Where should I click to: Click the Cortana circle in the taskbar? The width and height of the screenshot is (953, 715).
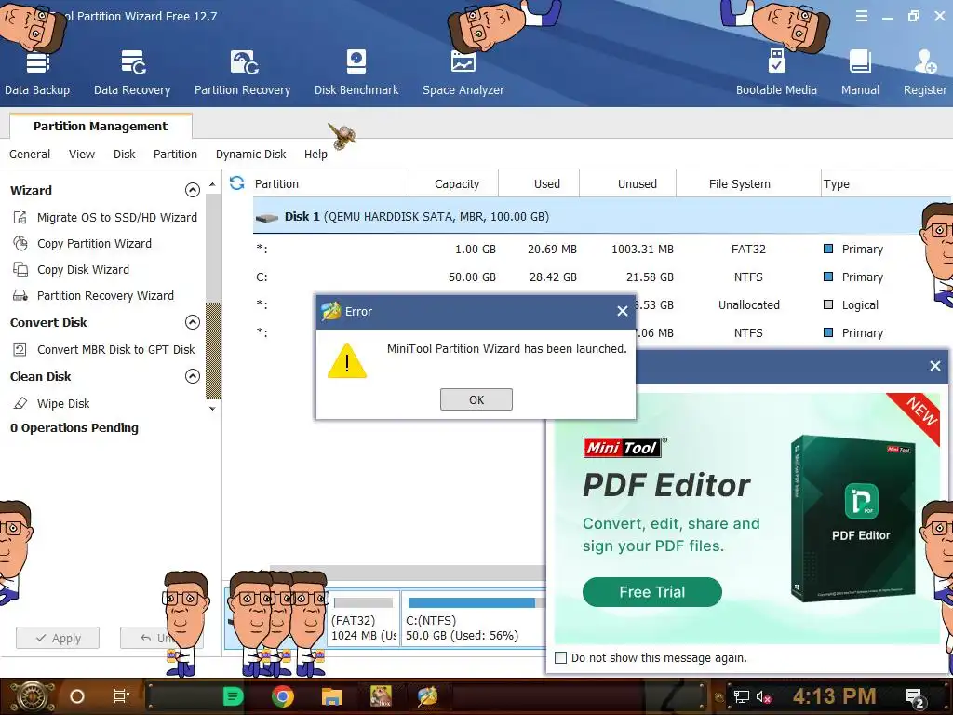pyautogui.click(x=77, y=696)
